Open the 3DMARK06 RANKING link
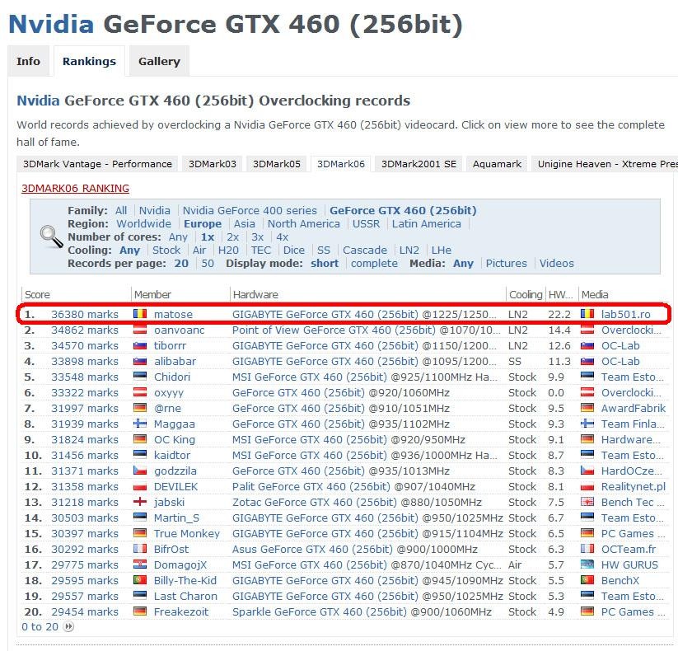Image resolution: width=678 pixels, height=651 pixels. (75, 188)
